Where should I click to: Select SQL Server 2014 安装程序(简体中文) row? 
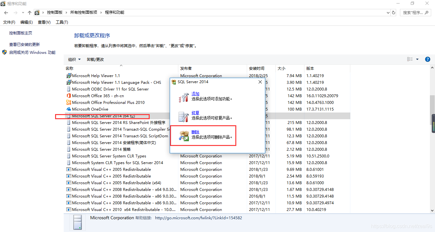[207, 143]
